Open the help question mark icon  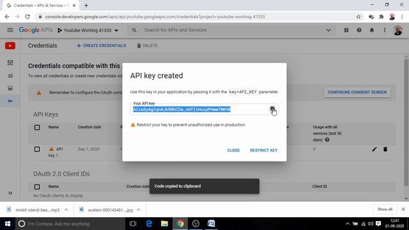coord(359,30)
